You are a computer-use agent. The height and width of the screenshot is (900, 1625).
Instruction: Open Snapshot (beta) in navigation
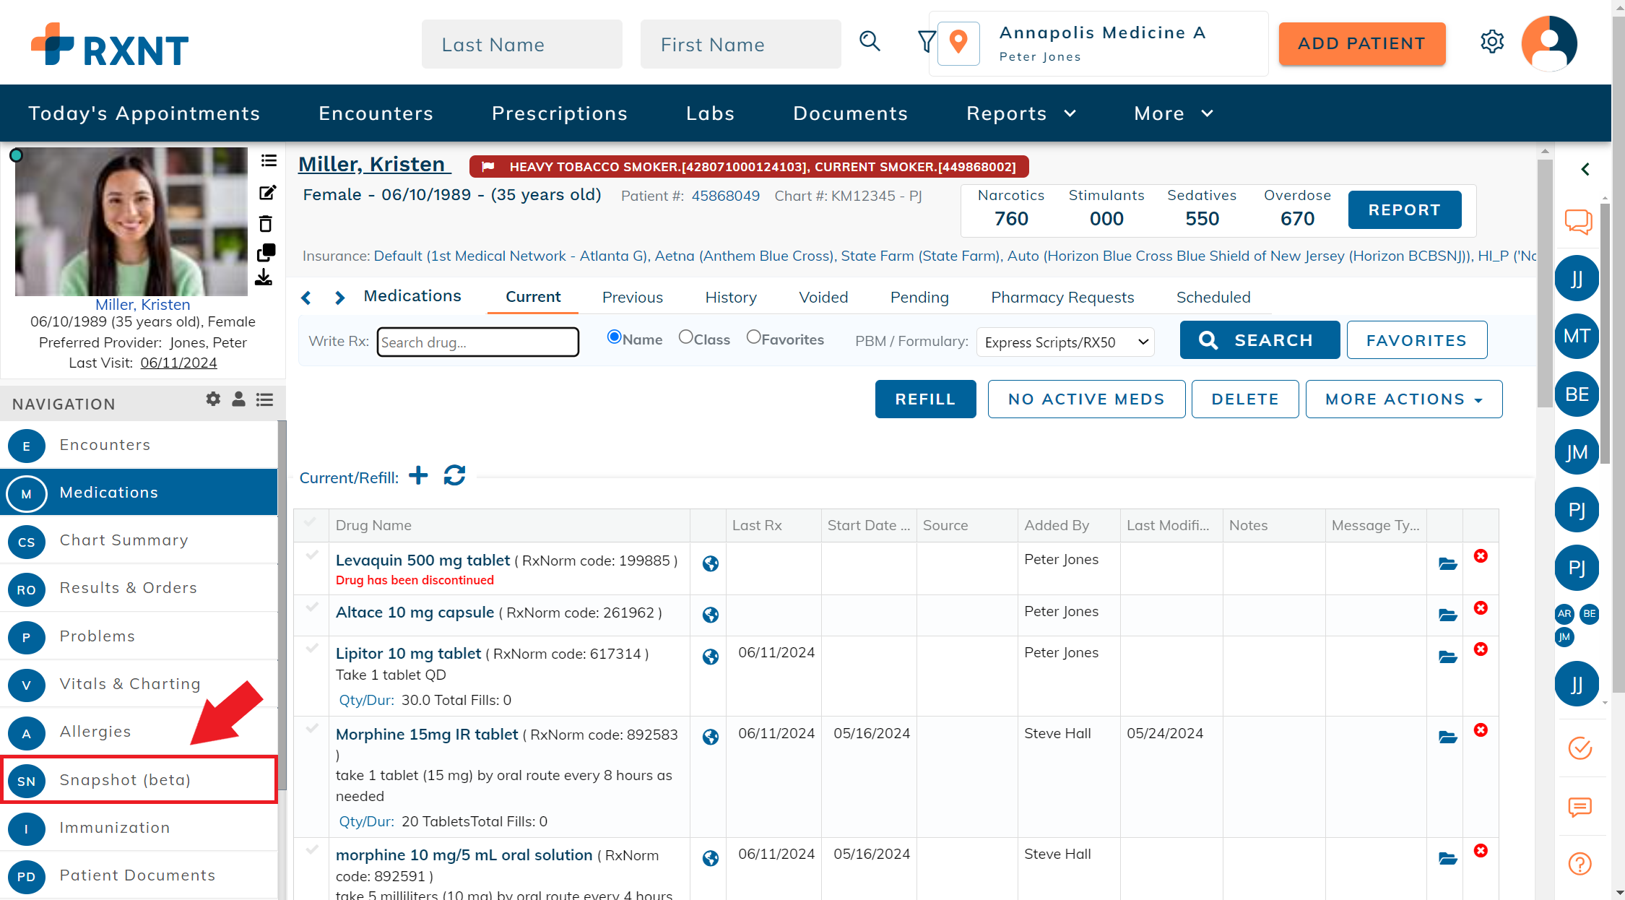point(139,779)
